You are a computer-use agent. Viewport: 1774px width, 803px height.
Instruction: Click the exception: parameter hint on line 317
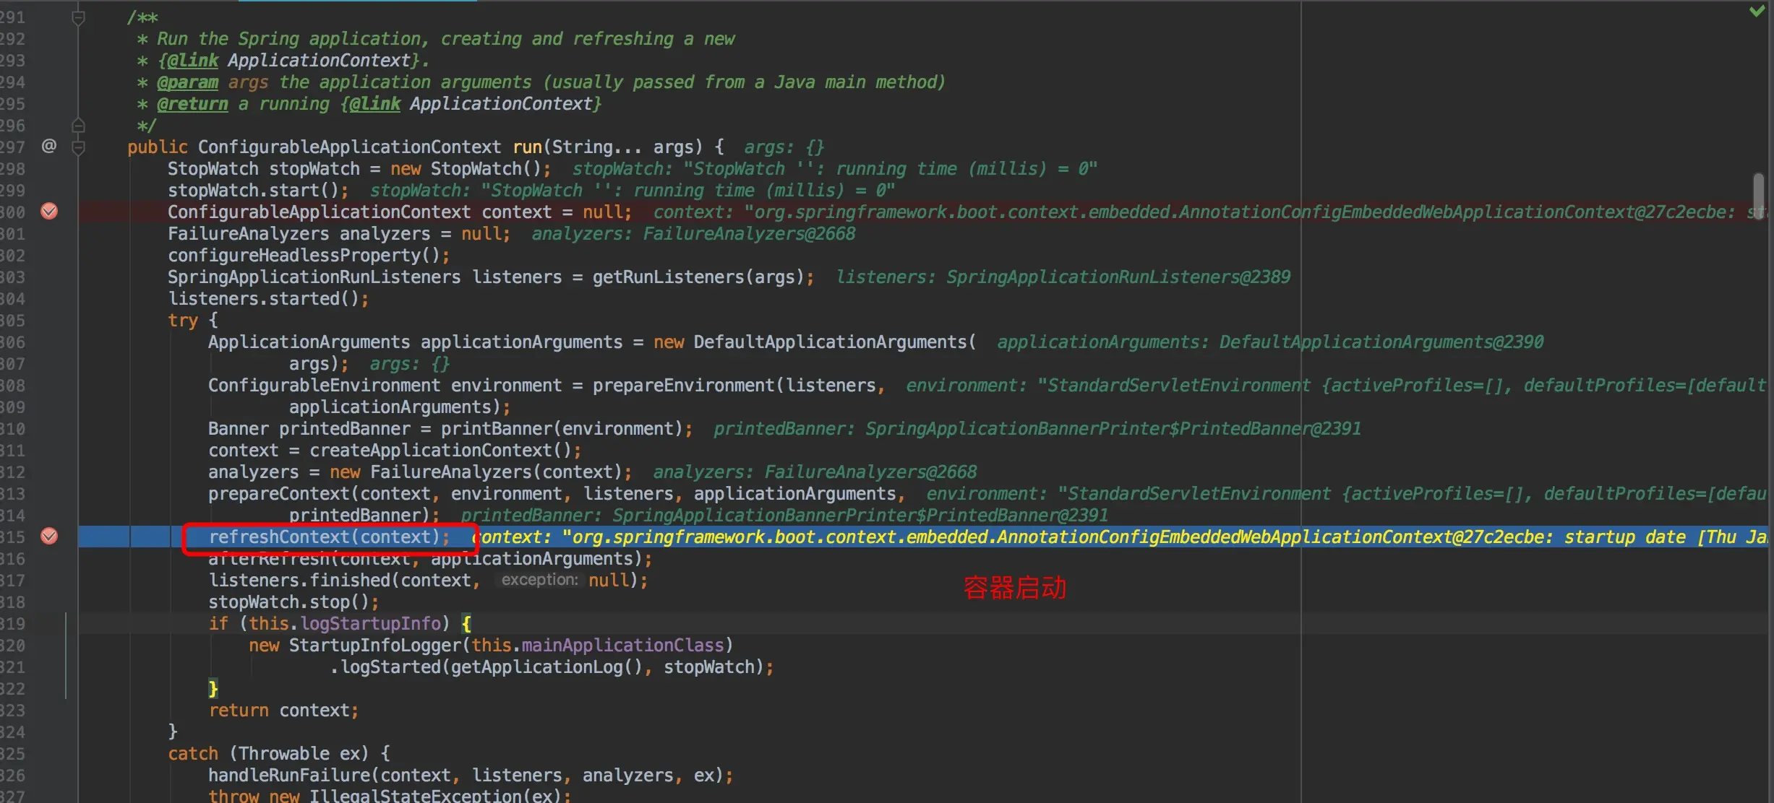(539, 580)
